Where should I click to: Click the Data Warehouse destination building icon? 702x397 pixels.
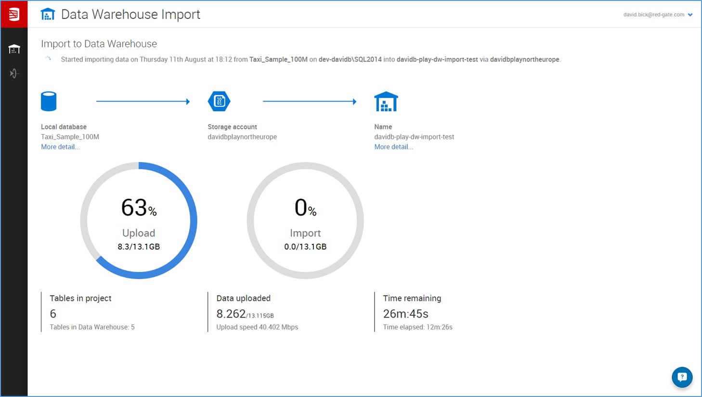(386, 102)
